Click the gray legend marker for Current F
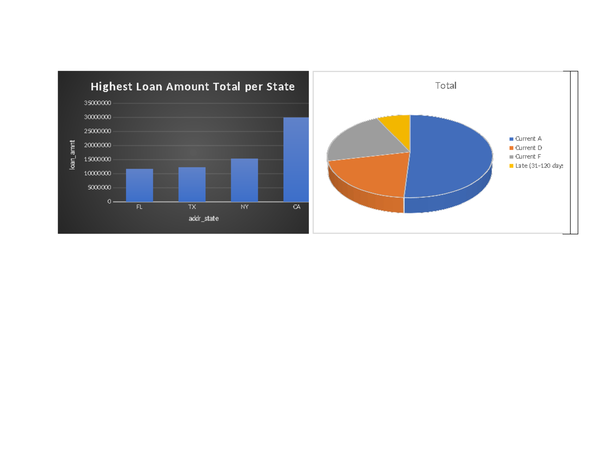 (x=511, y=156)
